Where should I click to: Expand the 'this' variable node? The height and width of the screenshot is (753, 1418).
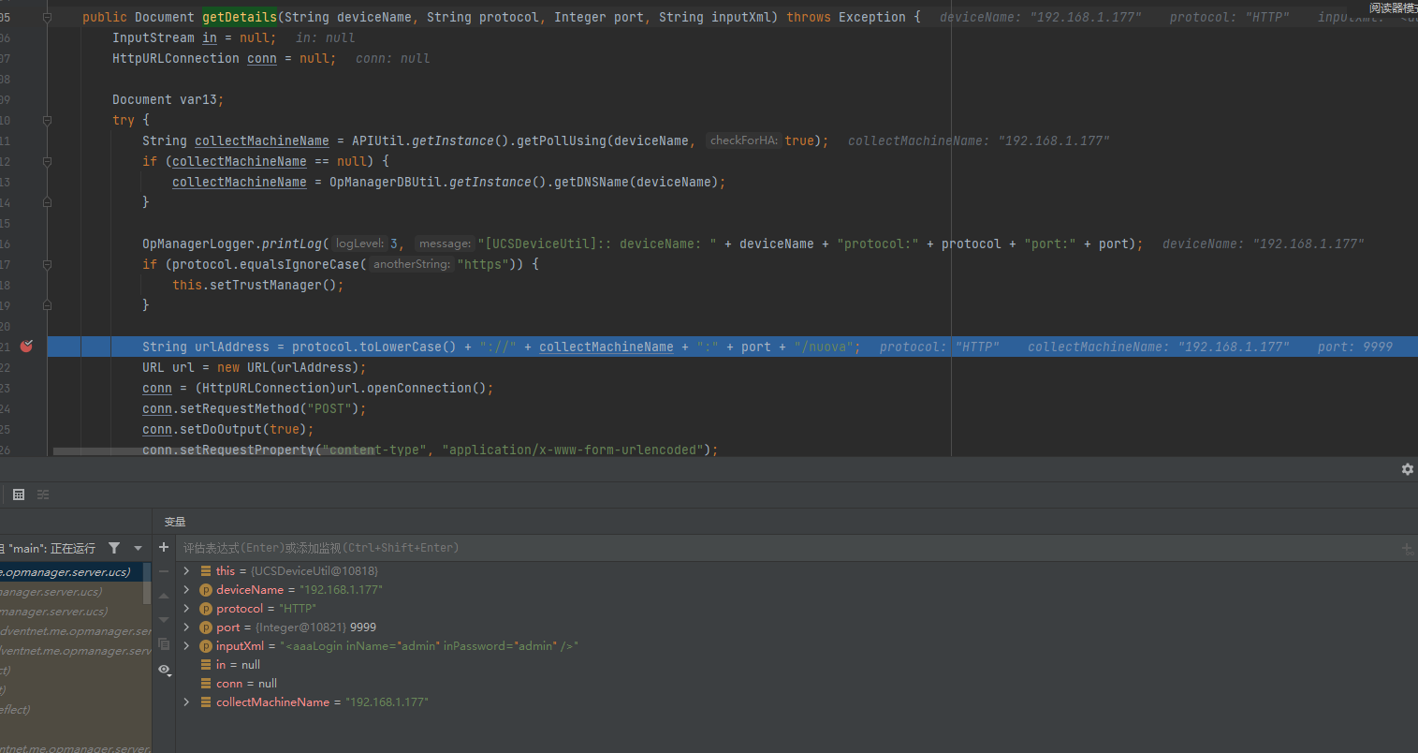coord(186,570)
